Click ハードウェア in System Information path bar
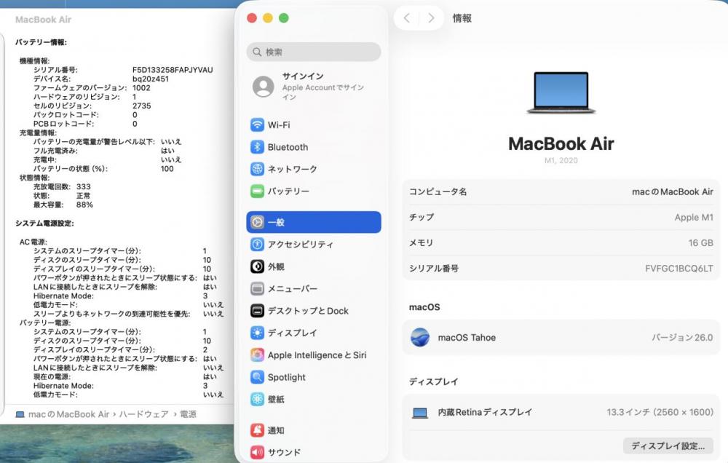The height and width of the screenshot is (463, 728). (144, 414)
